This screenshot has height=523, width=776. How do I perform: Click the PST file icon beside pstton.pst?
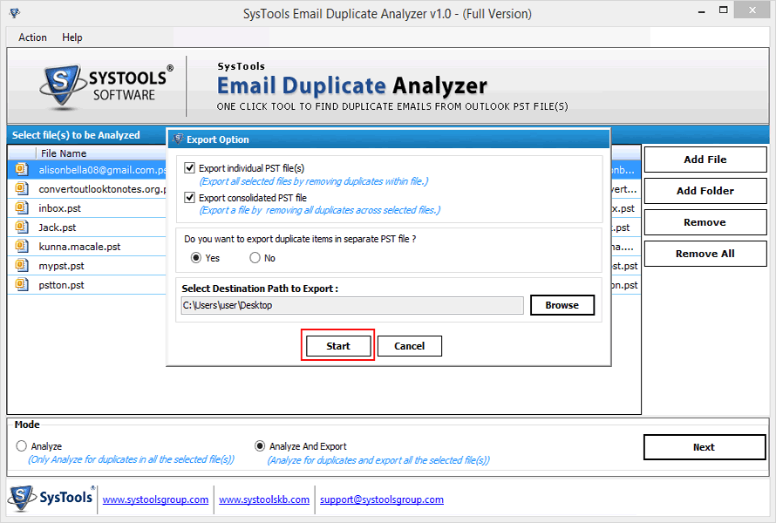pyautogui.click(x=21, y=284)
